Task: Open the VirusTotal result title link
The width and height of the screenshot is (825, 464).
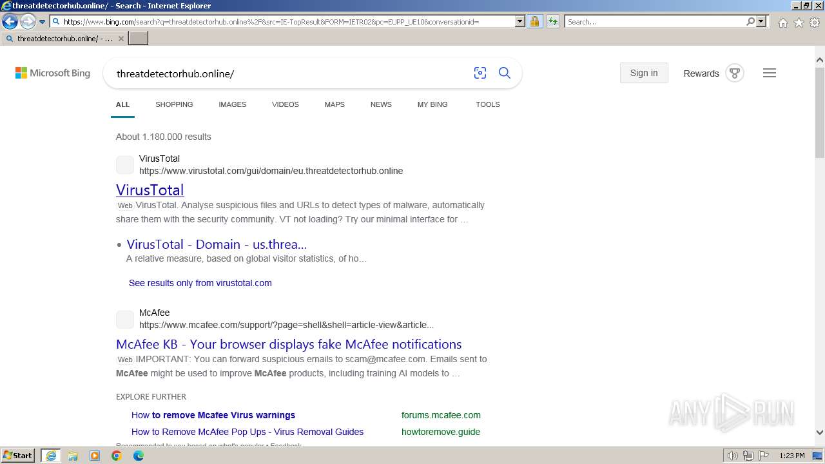Action: click(150, 190)
